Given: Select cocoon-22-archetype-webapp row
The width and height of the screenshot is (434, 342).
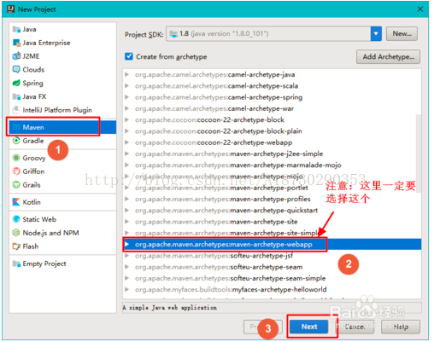Looking at the screenshot, I should pyautogui.click(x=272, y=142).
